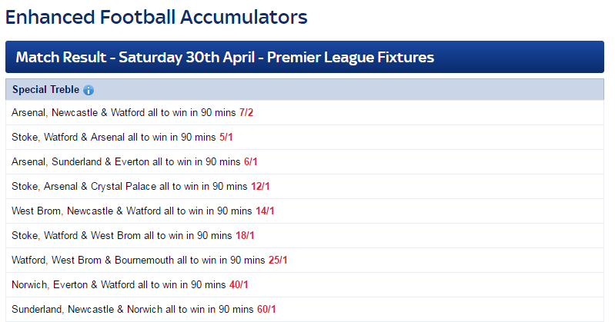615x322 pixels.
Task: Choose the 12/1 odds for the Crystal Palace treble
Action: click(x=260, y=187)
